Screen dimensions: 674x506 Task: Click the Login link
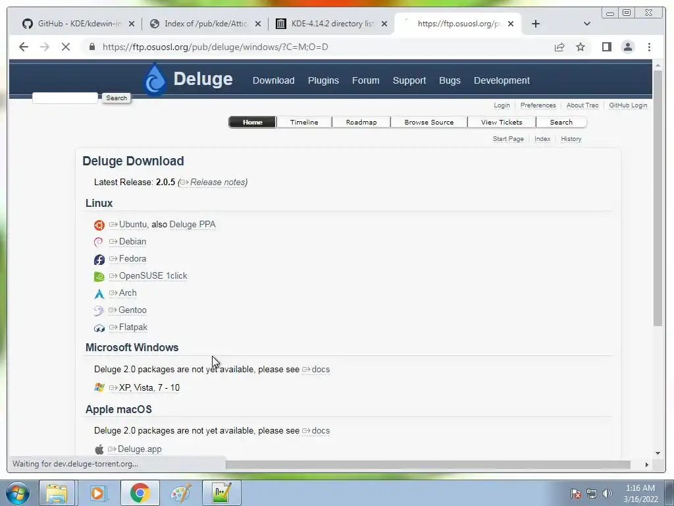point(502,105)
